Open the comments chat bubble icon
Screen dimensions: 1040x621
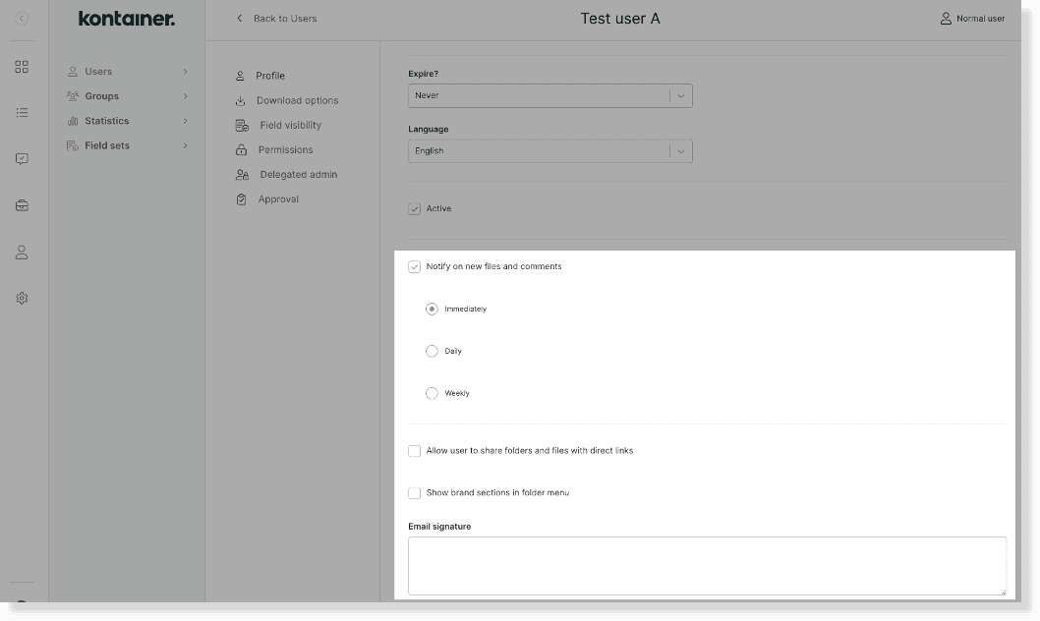(x=22, y=158)
